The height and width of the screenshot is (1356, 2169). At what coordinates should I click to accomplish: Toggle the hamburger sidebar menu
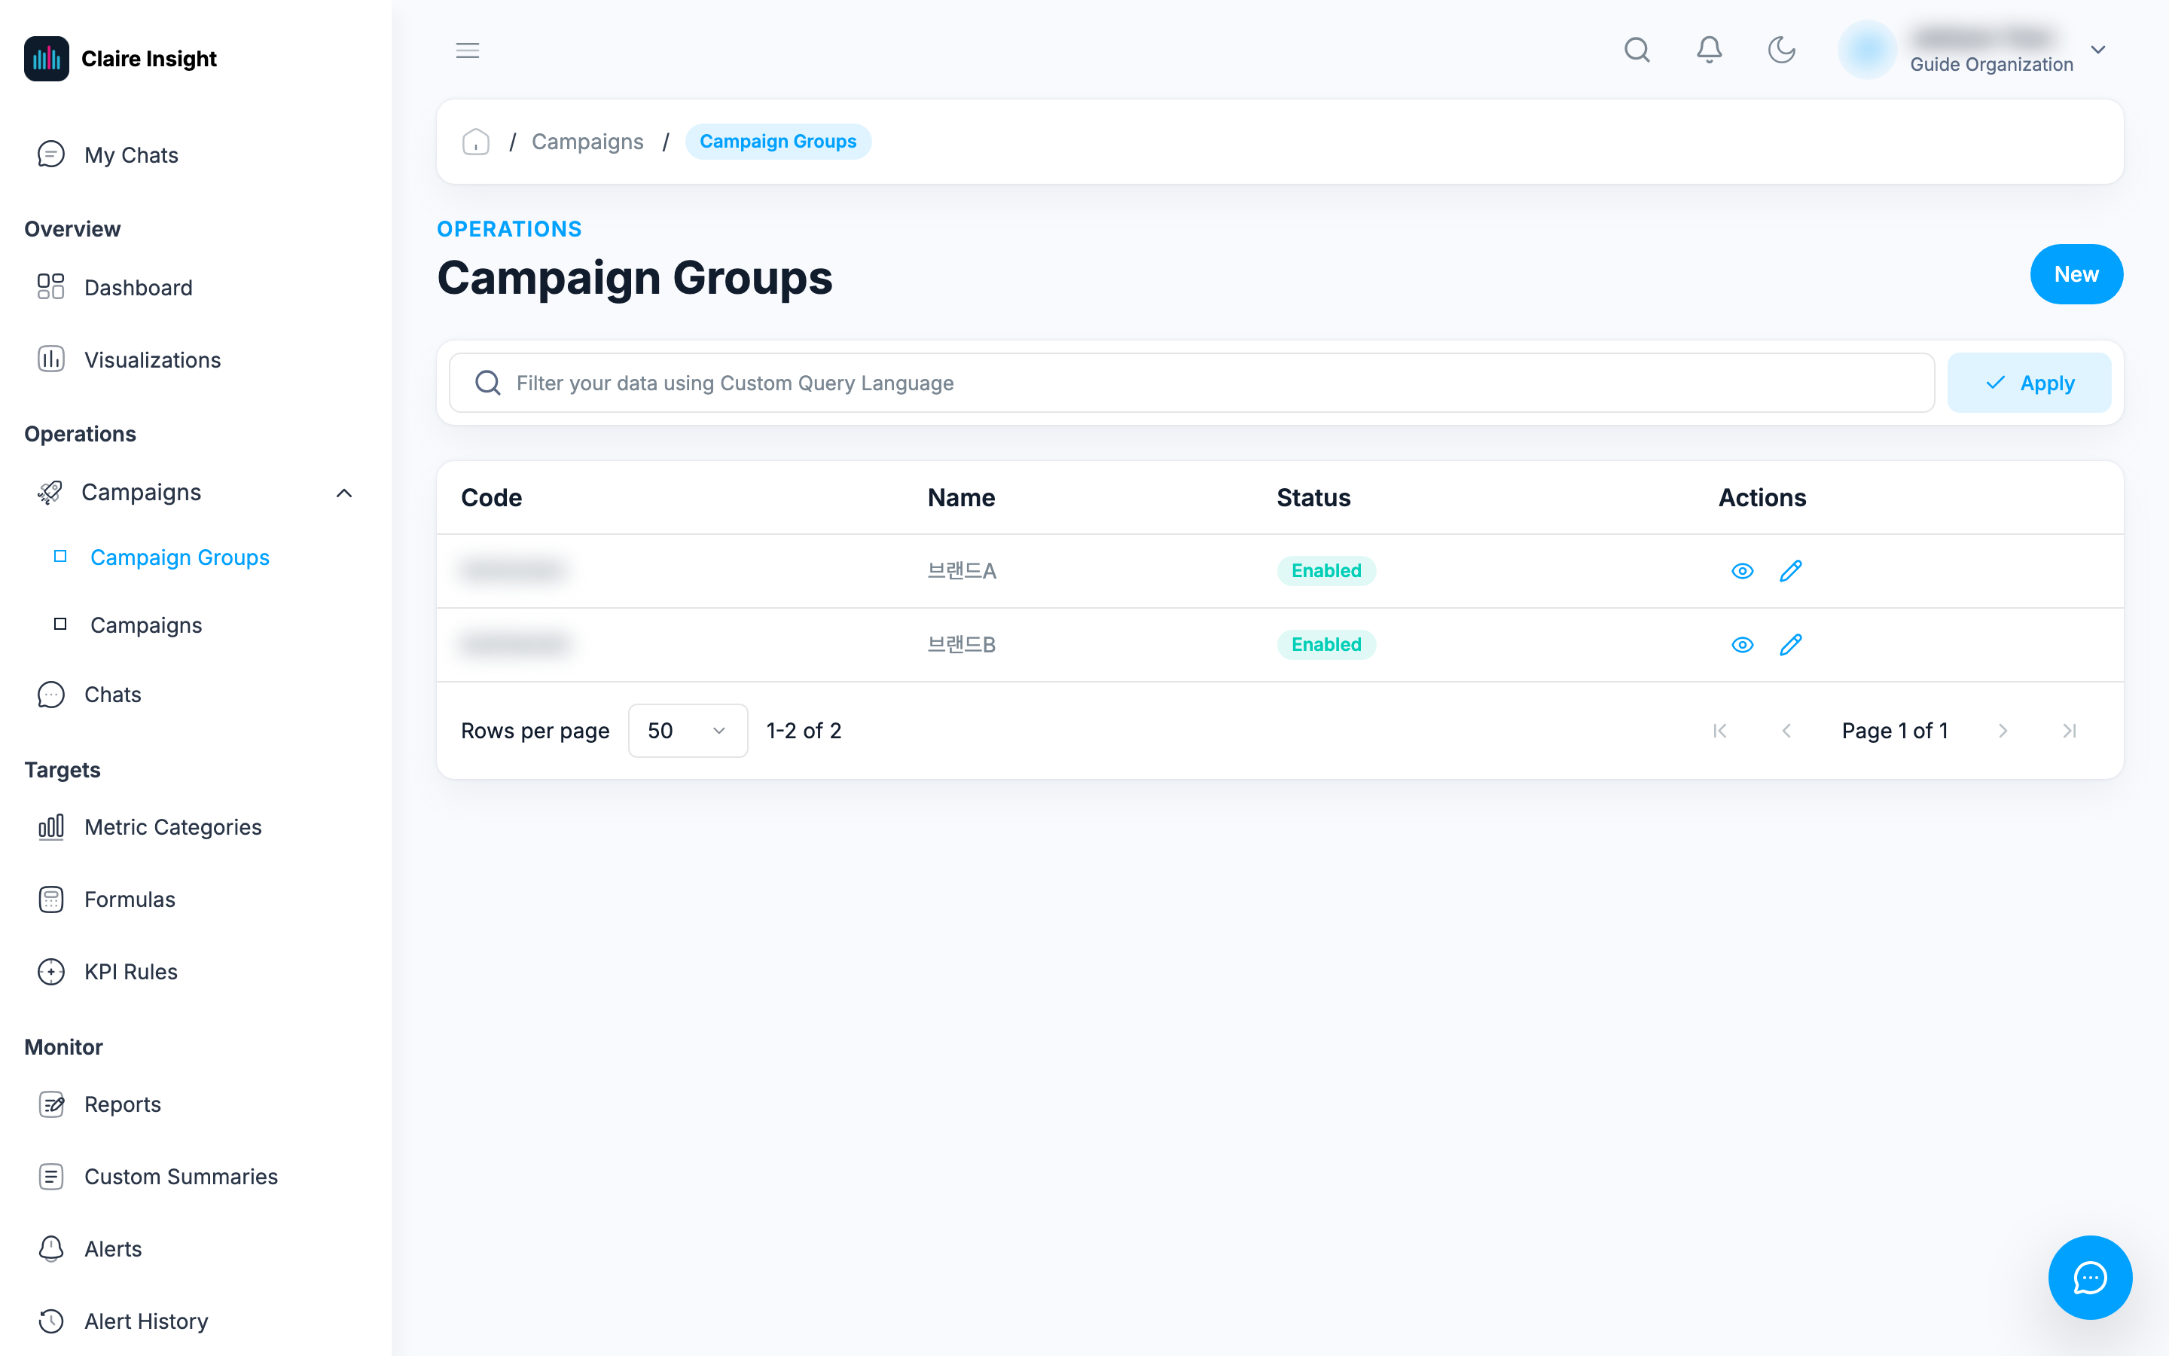[x=467, y=50]
